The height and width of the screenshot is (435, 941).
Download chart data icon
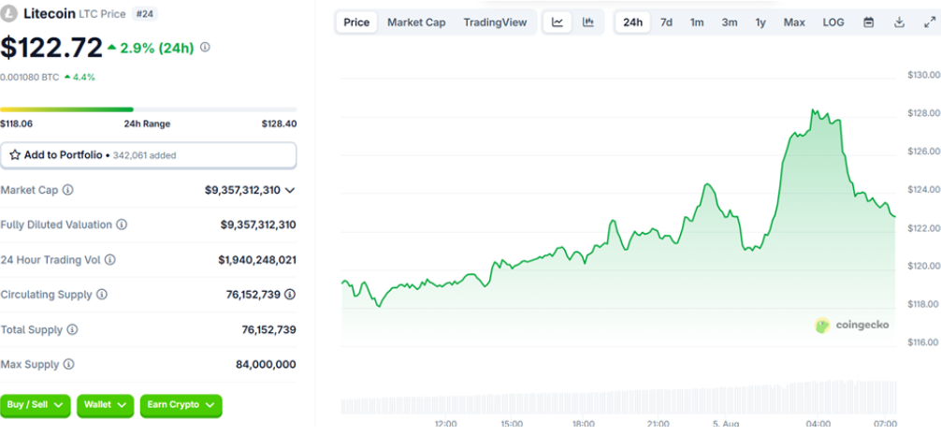(899, 22)
